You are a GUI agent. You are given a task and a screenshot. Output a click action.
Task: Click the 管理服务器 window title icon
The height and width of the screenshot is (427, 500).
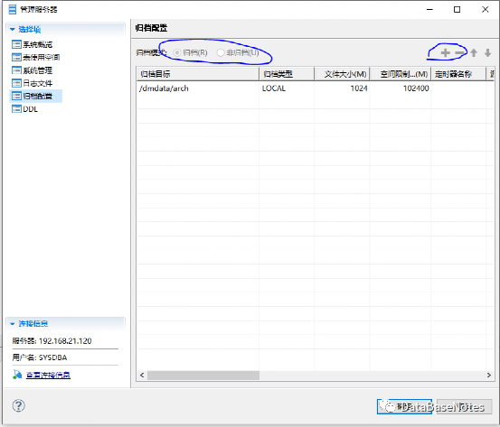coord(12,9)
